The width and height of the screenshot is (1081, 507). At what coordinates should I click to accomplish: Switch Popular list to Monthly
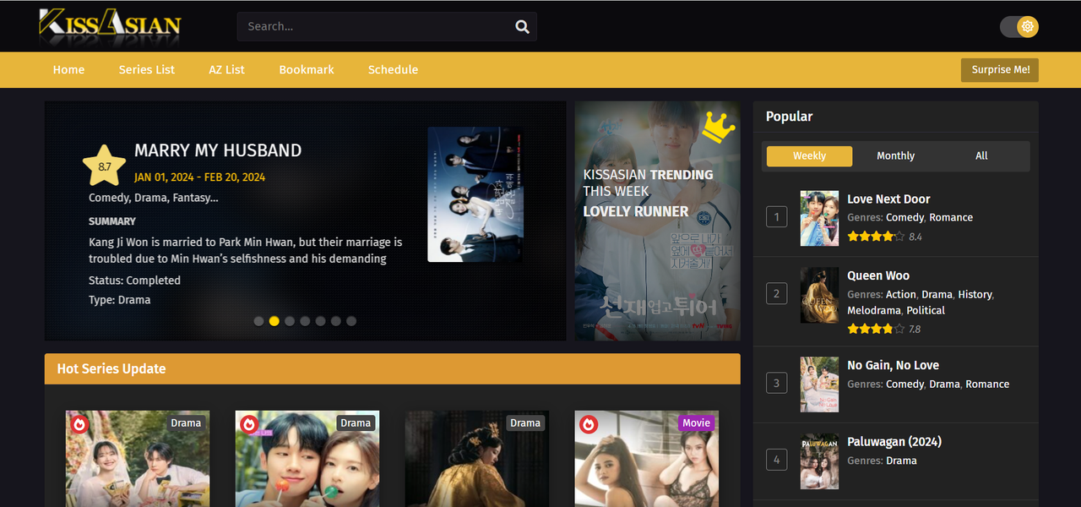pyautogui.click(x=895, y=155)
